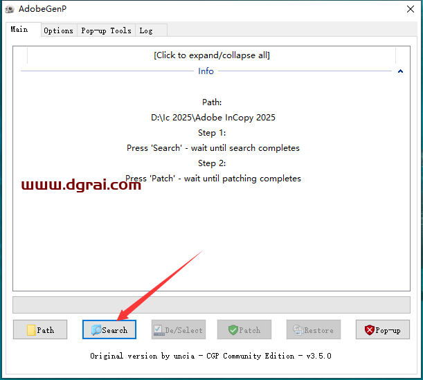This screenshot has width=423, height=380.
Task: Click expand/collapse all header
Action: [212, 55]
